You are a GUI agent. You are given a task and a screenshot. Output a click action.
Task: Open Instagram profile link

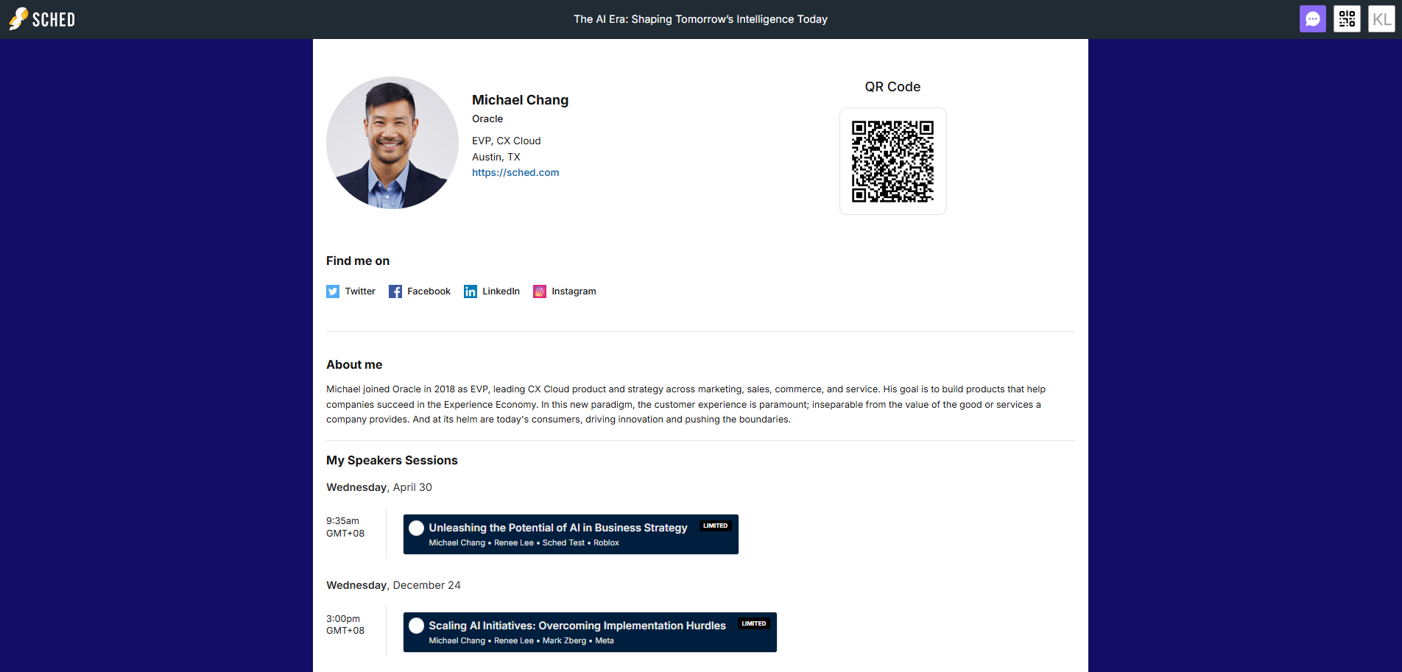(574, 291)
